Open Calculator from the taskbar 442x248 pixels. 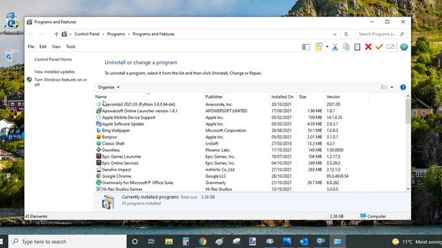186,242
